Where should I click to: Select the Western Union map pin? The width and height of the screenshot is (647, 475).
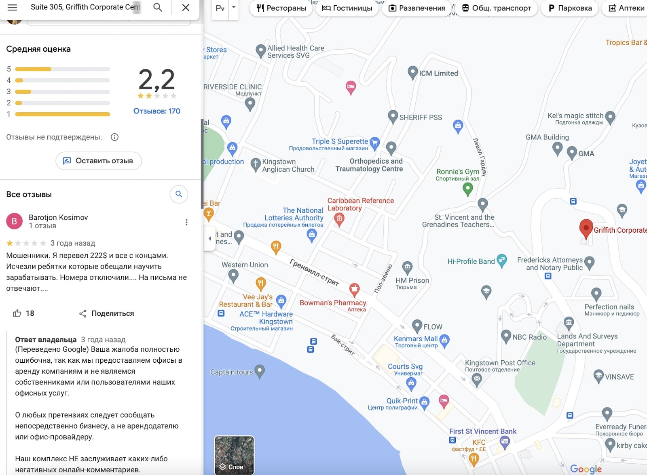(233, 276)
